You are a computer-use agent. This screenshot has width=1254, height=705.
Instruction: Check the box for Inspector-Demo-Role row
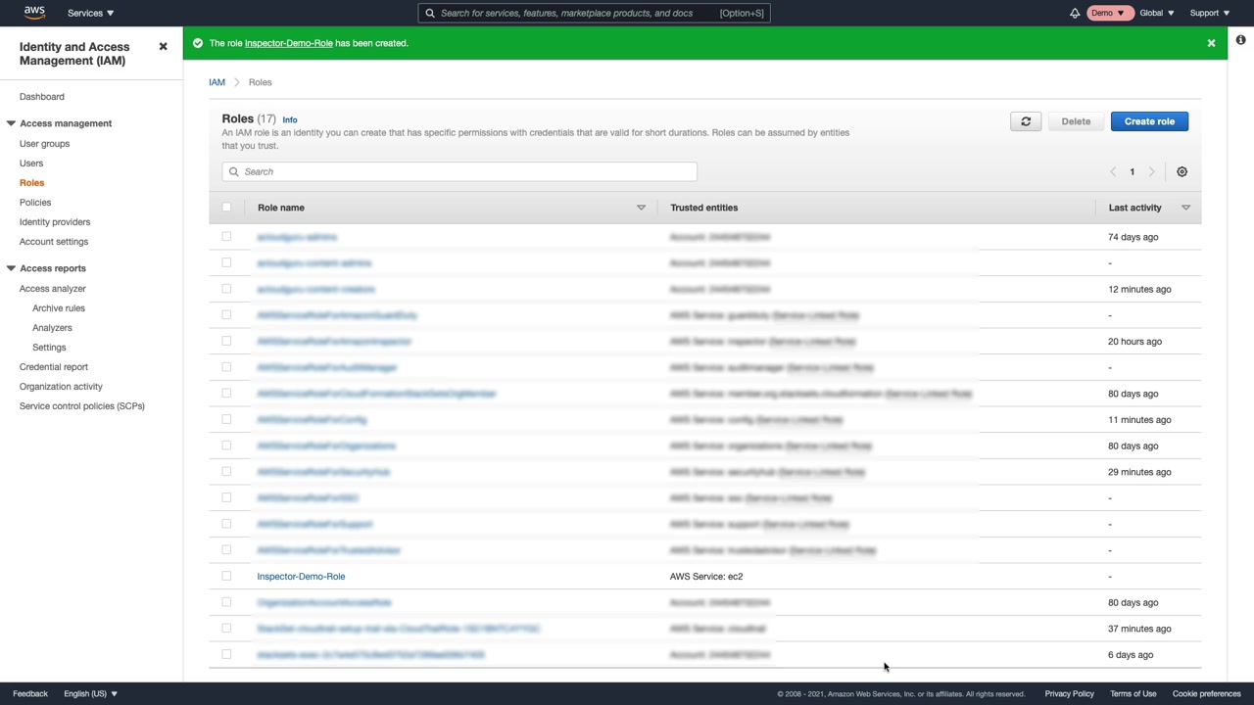(x=226, y=576)
